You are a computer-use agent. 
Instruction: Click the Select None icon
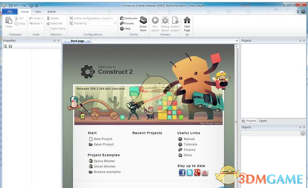(x=48, y=29)
